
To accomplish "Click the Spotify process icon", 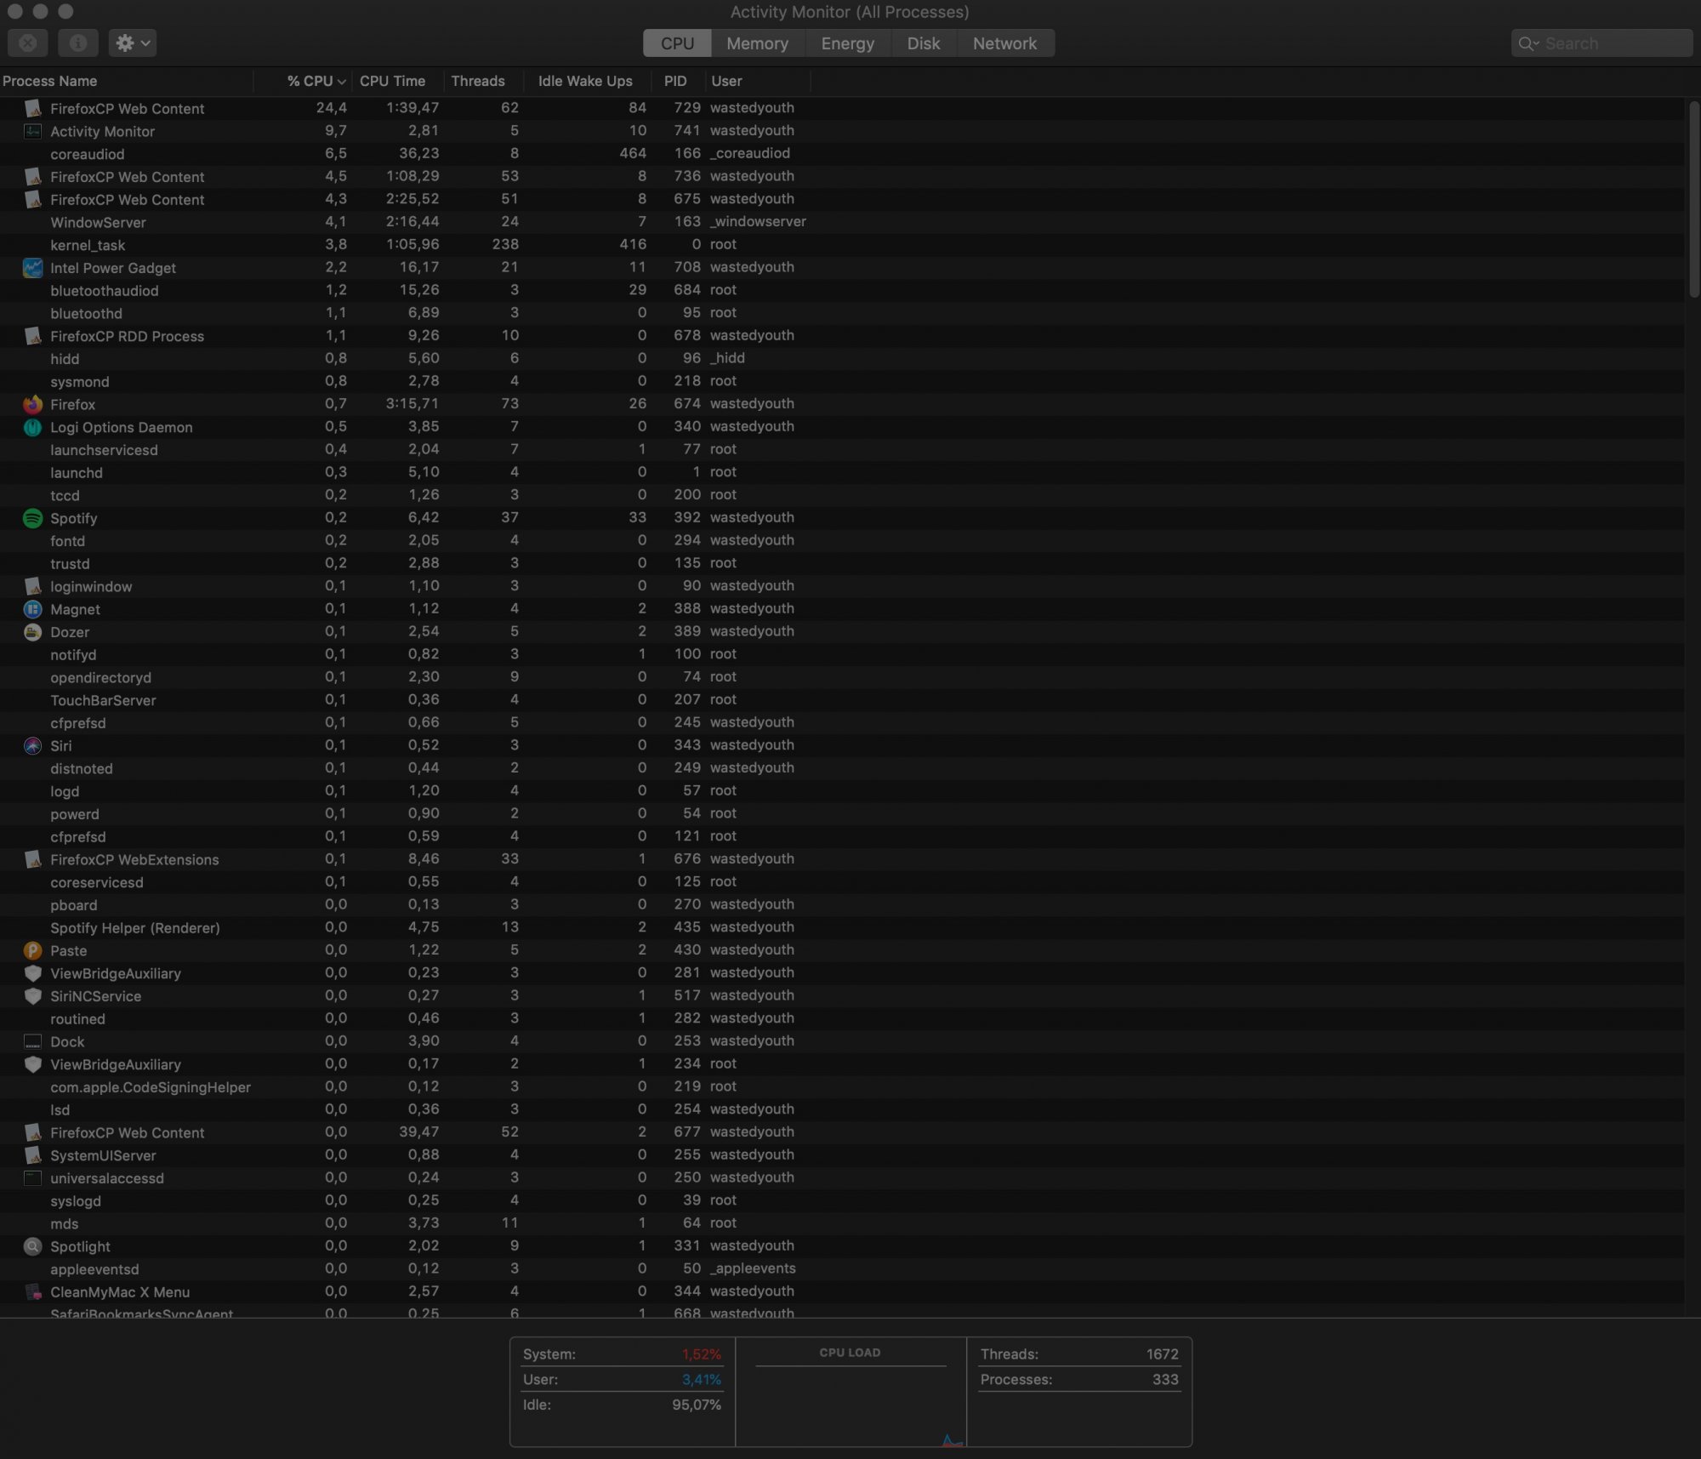I will [32, 518].
